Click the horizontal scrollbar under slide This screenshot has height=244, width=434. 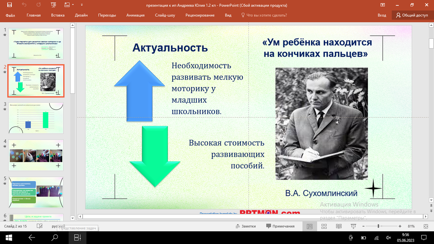253,217
